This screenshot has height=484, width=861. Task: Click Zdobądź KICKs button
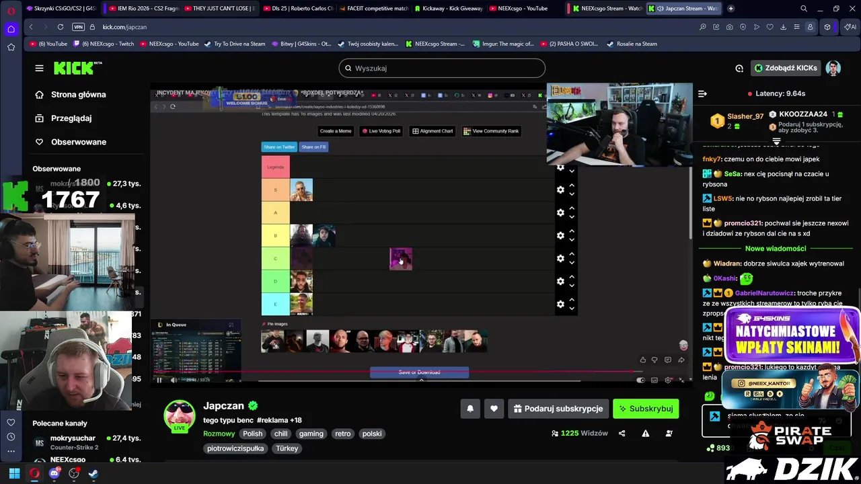[786, 68]
